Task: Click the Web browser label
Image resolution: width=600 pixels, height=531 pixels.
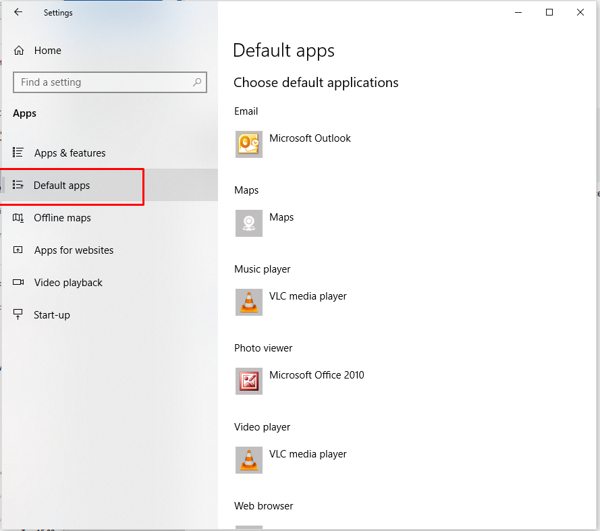Action: pos(264,506)
